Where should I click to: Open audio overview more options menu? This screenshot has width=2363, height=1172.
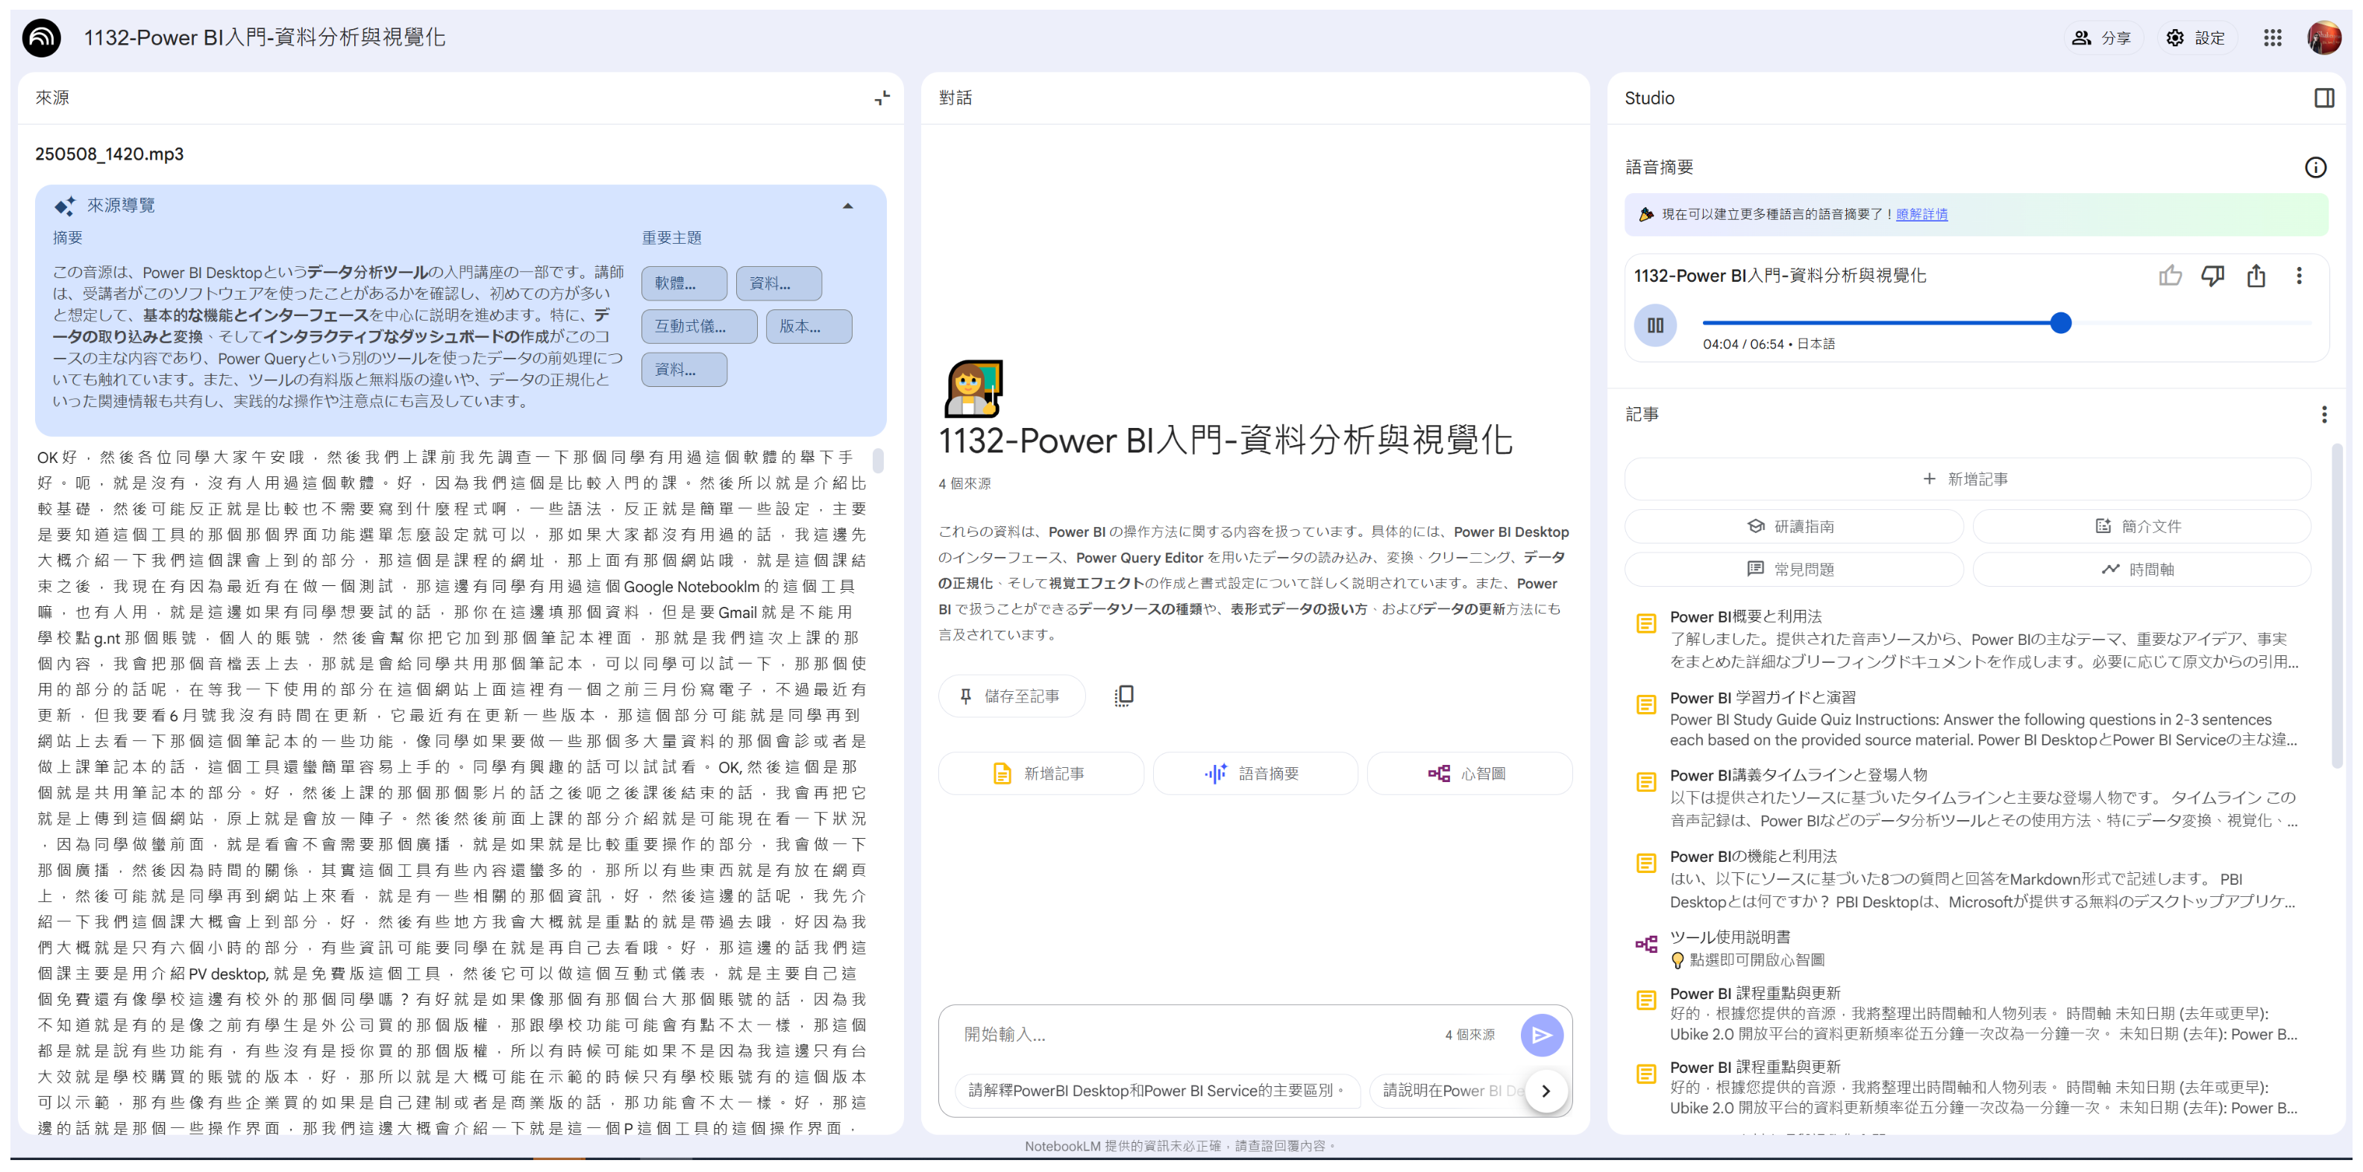[x=2298, y=276]
